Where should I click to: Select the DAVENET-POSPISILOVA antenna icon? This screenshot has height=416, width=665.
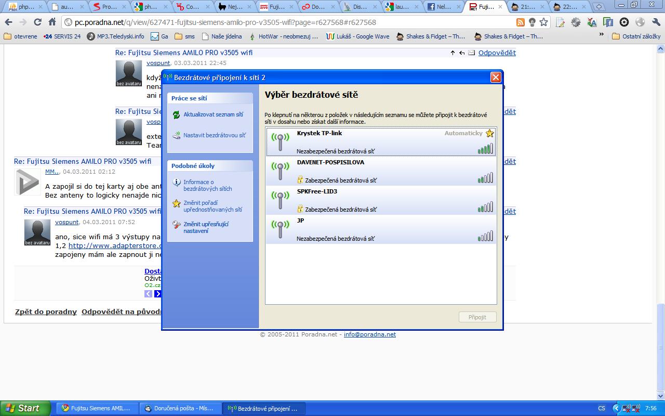click(x=281, y=171)
